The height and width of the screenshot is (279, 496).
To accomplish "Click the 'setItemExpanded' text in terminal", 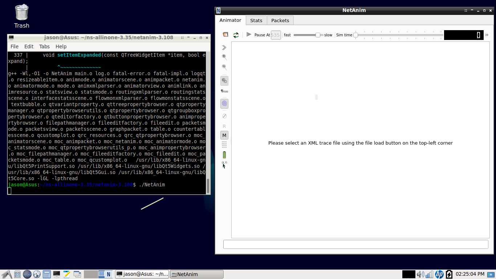I will (x=79, y=55).
